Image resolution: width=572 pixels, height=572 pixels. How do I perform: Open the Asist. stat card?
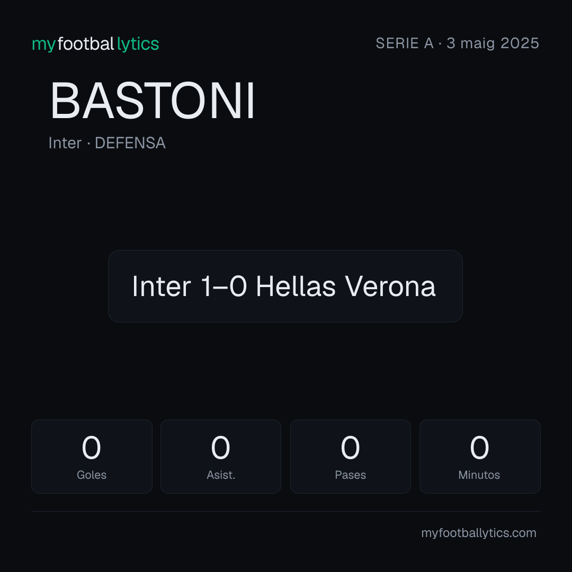coord(221,457)
